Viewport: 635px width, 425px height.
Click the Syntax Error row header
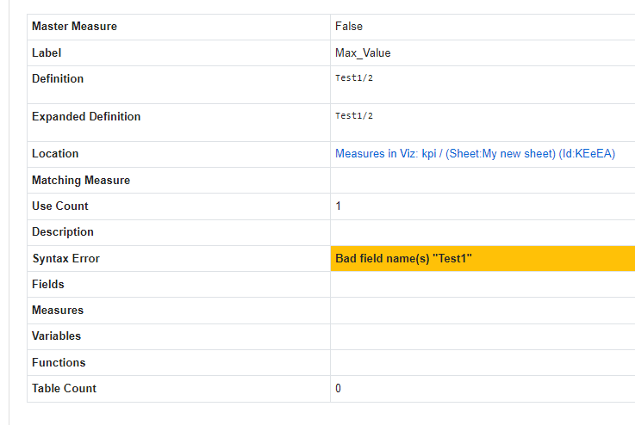[x=66, y=258]
